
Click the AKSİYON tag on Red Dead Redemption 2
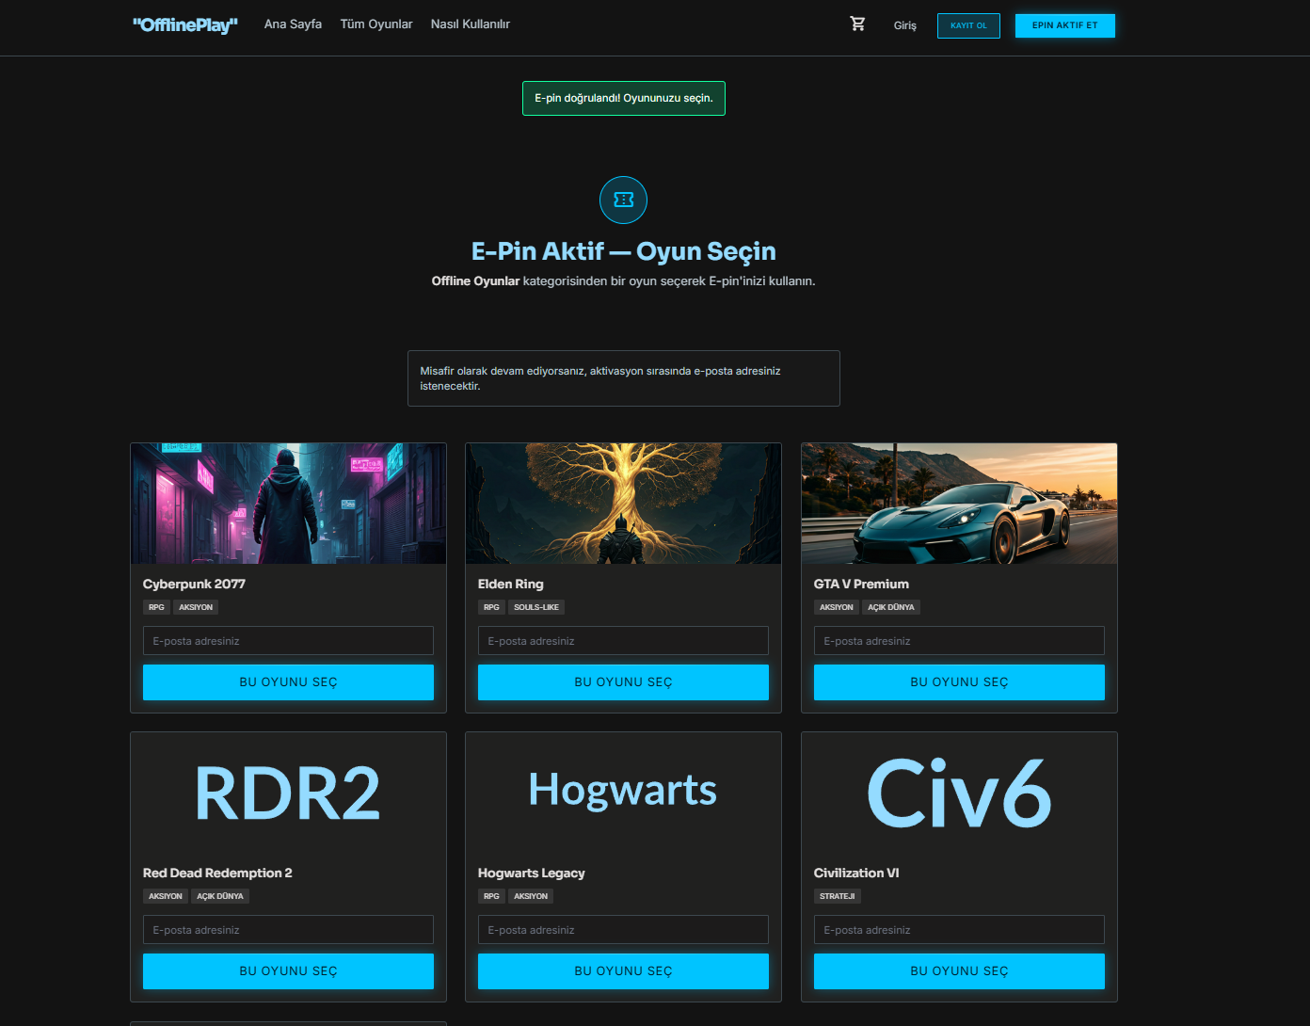click(166, 897)
